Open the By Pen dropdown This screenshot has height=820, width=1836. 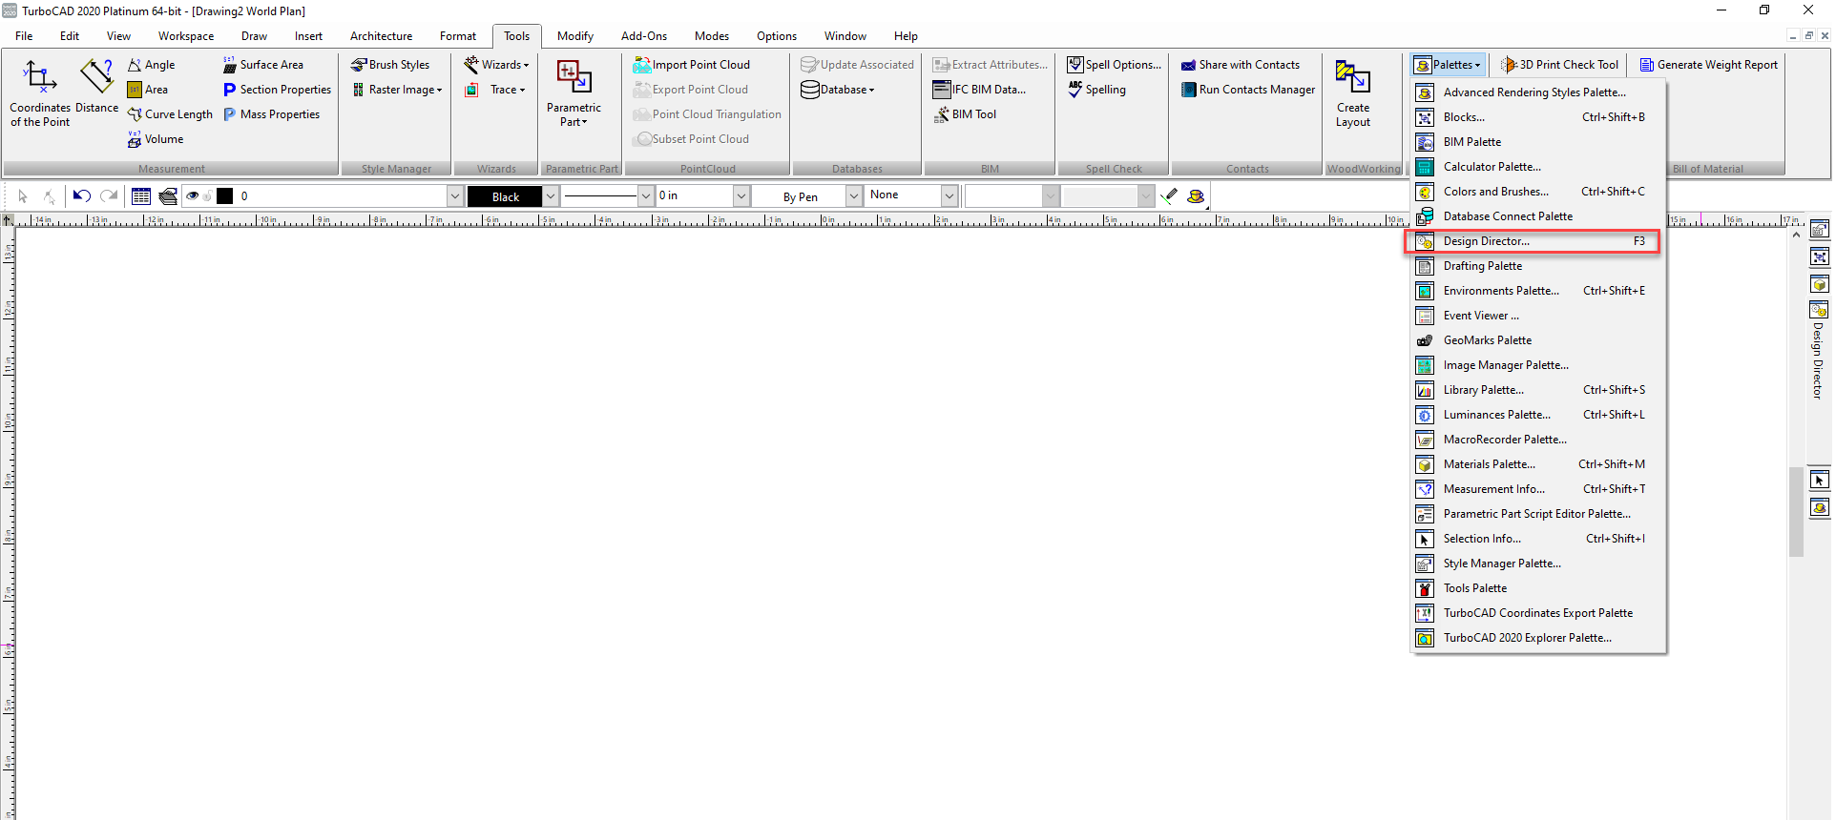pyautogui.click(x=854, y=196)
